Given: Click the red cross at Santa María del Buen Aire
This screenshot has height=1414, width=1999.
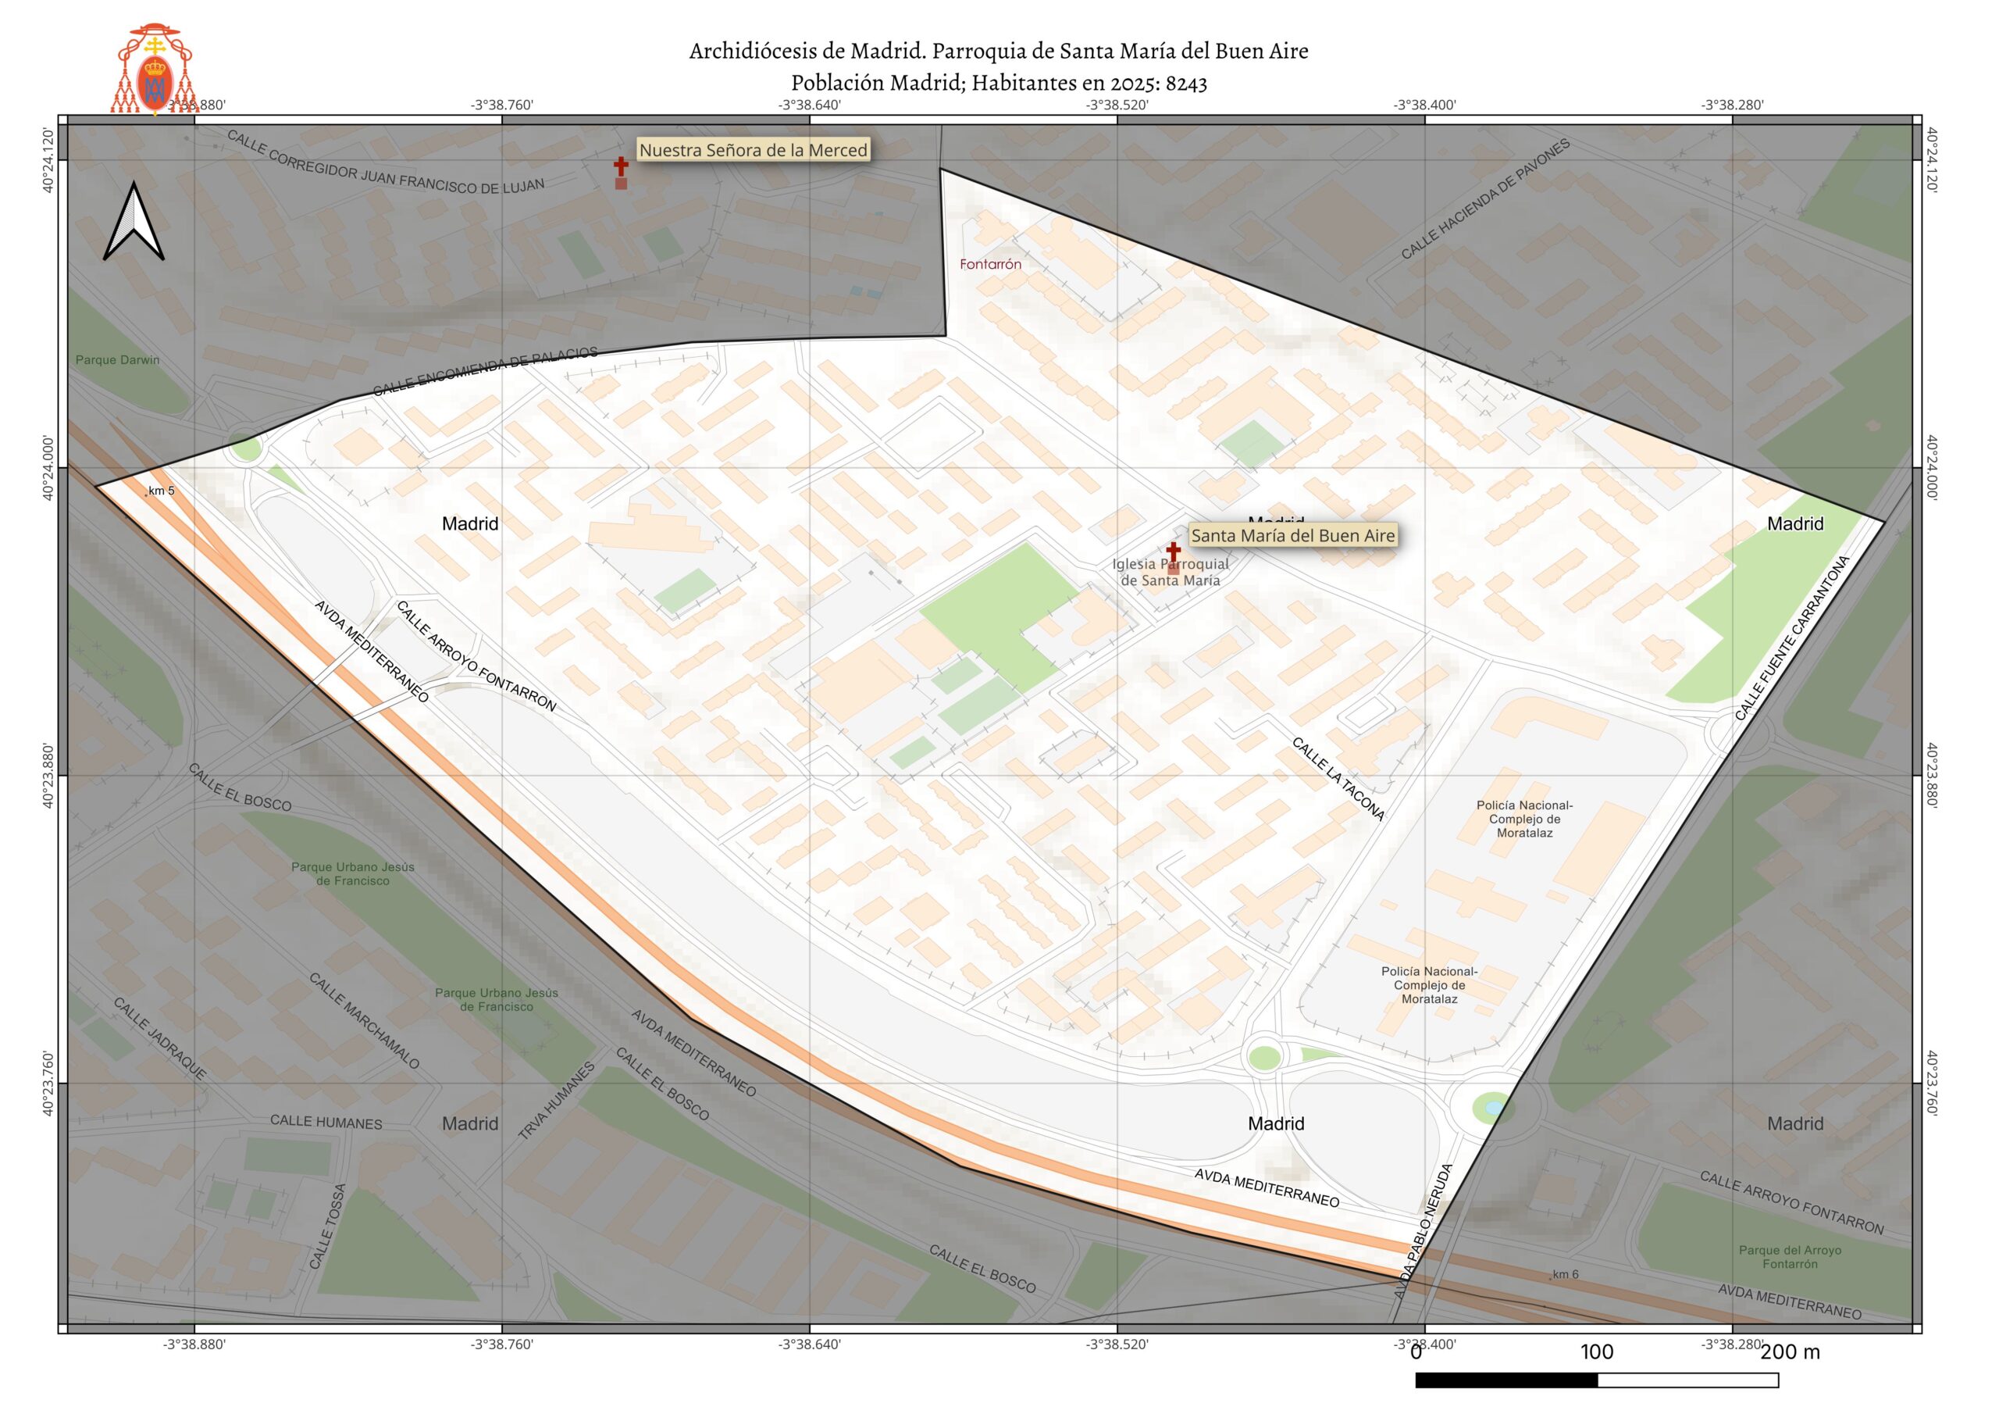Looking at the screenshot, I should pos(1173,552).
